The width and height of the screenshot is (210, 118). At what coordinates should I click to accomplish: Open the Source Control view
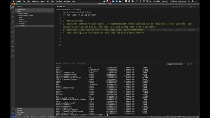click(x=13, y=17)
